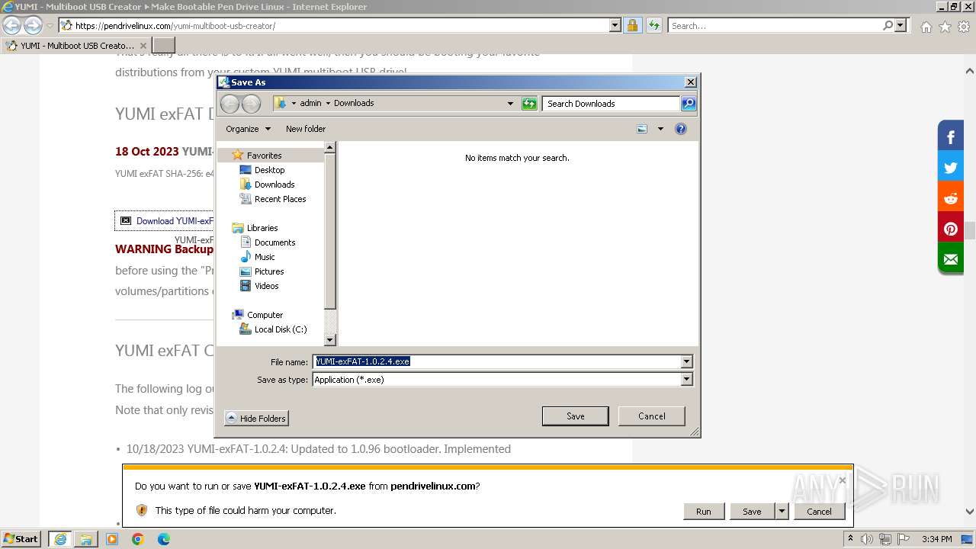The image size is (976, 549).
Task: Open the folder path history dropdown
Action: pos(510,104)
